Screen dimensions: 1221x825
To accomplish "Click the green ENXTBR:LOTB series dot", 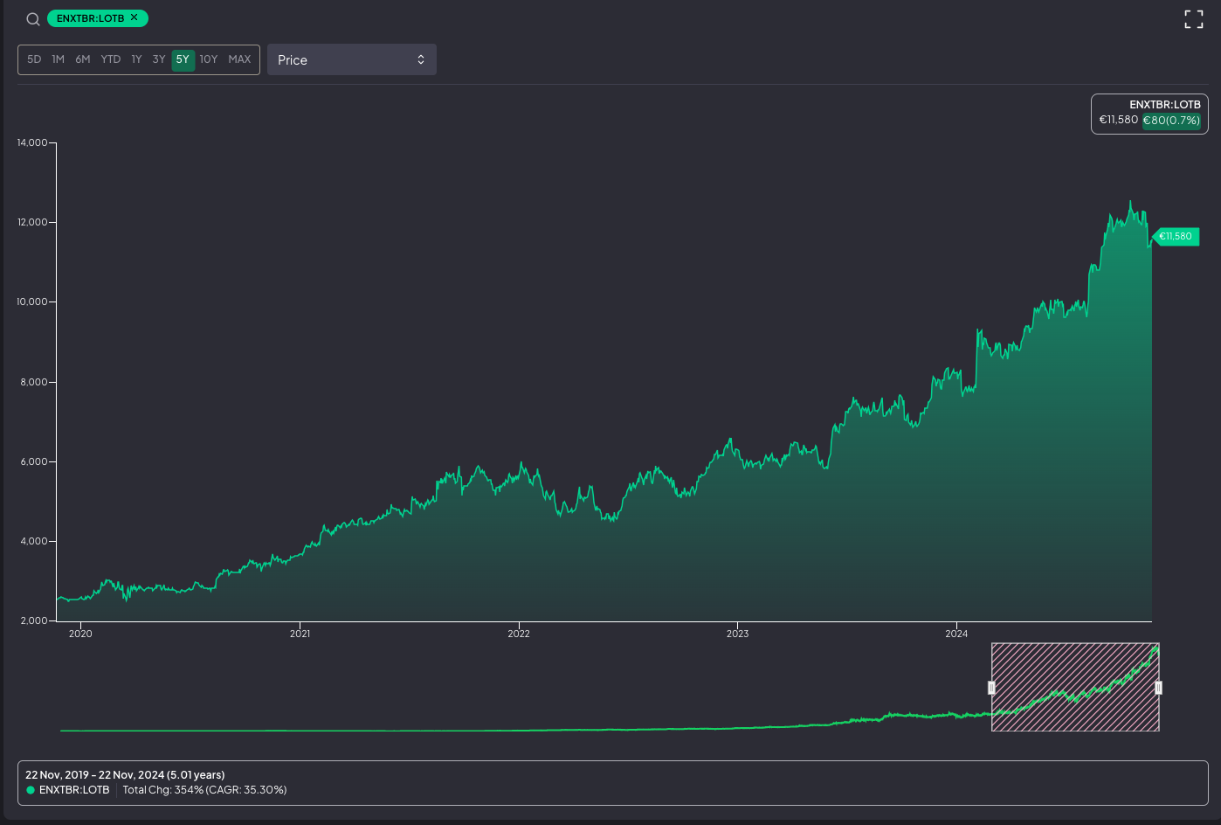I will (31, 790).
